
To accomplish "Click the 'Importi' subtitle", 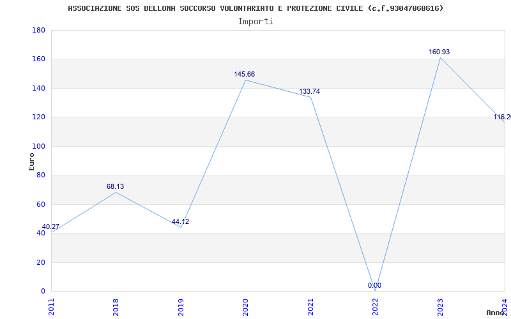I will point(256,22).
